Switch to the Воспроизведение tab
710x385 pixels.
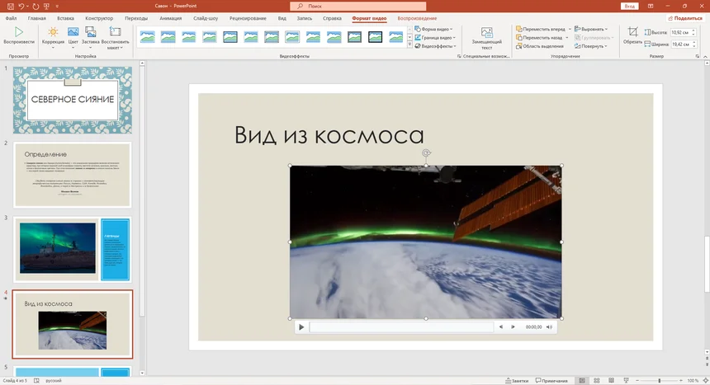coord(417,18)
